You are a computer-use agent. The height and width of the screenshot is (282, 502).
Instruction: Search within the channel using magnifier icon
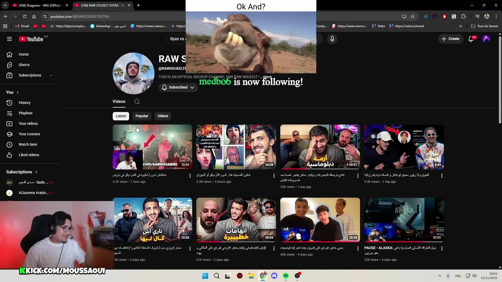point(137,101)
